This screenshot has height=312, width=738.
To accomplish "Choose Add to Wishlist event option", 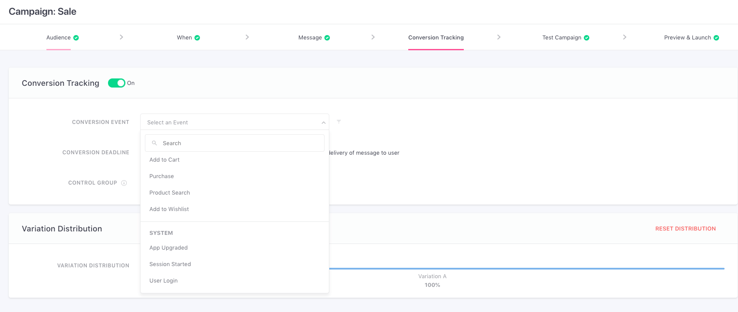I will 169,209.
